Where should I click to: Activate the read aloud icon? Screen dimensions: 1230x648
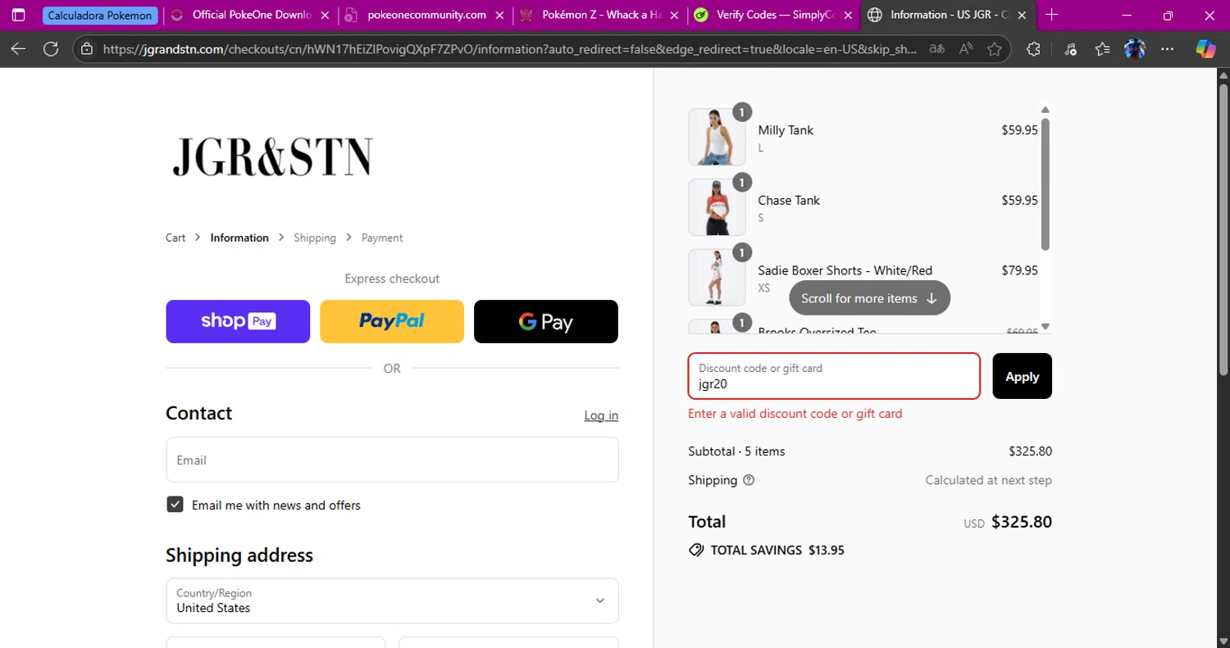coord(966,49)
